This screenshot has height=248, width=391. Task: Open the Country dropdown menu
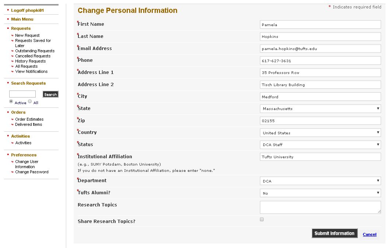320,132
